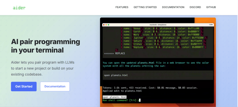Open the Discord navigation link
The image size is (238, 107).
click(195, 7)
